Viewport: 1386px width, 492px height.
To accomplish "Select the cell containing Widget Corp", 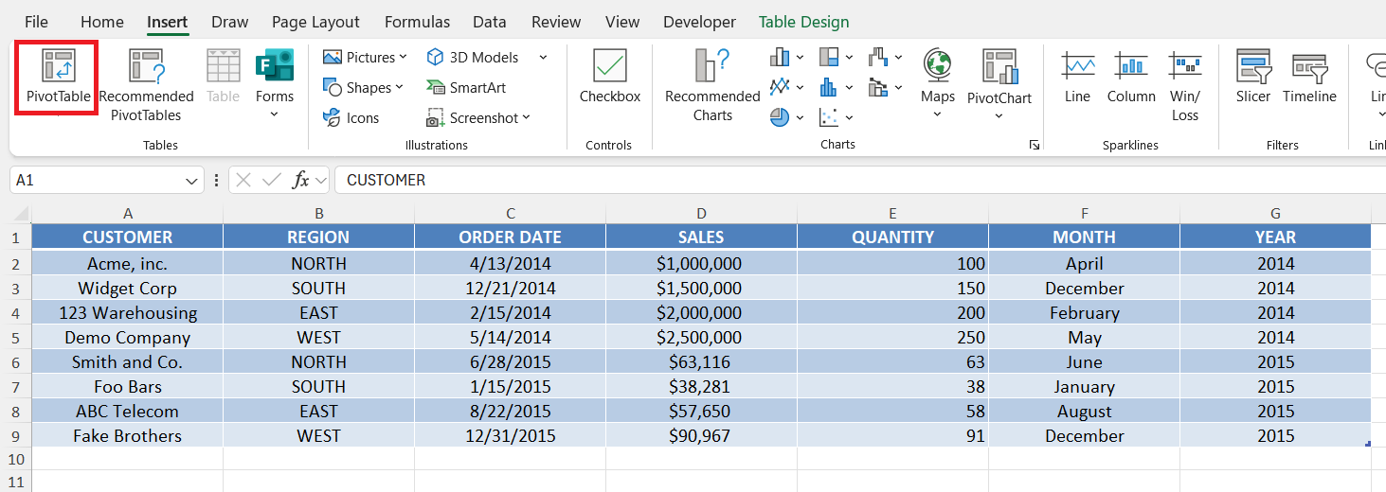I will [x=127, y=289].
